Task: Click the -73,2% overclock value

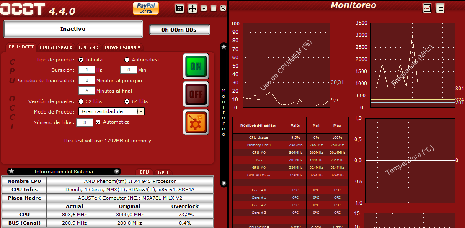Action: click(x=185, y=215)
